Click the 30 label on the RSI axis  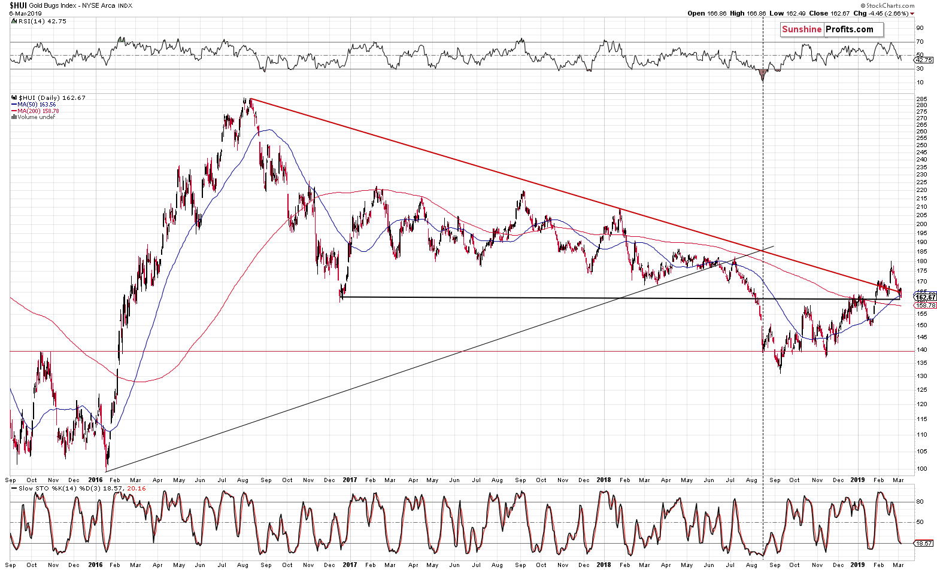920,68
